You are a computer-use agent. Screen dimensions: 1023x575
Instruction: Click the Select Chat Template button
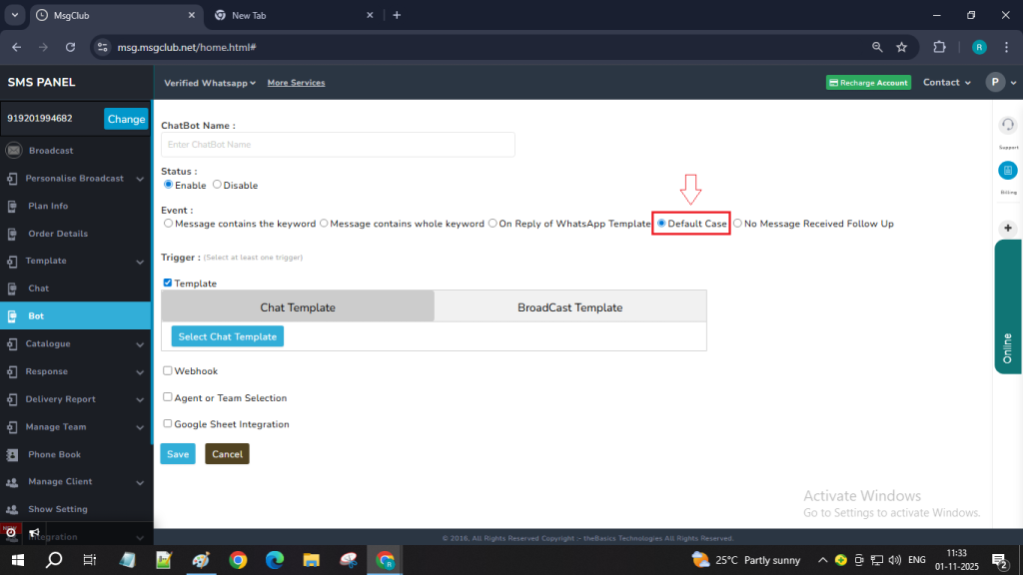[227, 336]
